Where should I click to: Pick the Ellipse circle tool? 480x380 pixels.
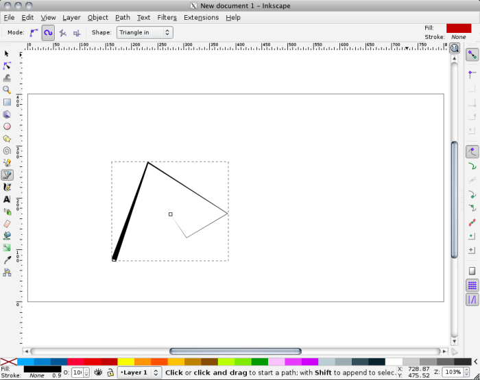[x=7, y=126]
